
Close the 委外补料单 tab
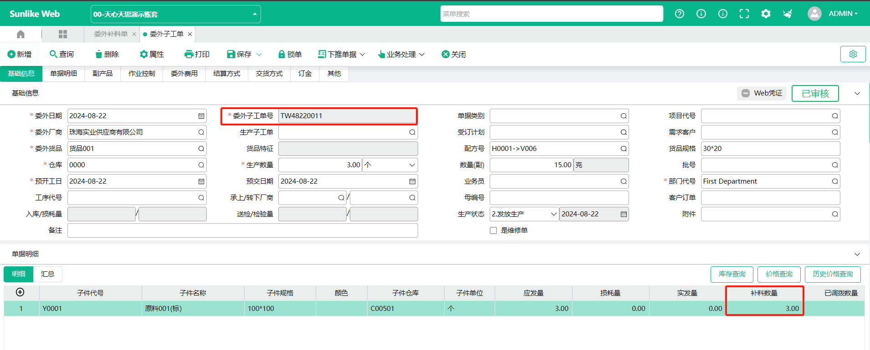tap(134, 34)
